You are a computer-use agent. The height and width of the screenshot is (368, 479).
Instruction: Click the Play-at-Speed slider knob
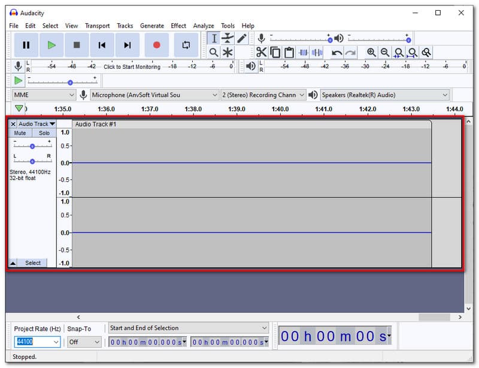pos(70,83)
